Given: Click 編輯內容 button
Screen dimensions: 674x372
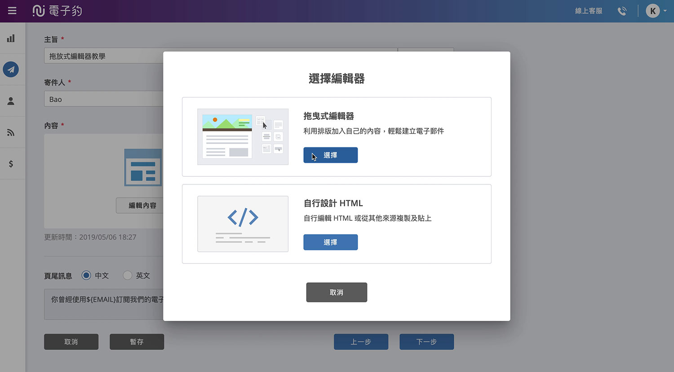Looking at the screenshot, I should click(x=140, y=205).
